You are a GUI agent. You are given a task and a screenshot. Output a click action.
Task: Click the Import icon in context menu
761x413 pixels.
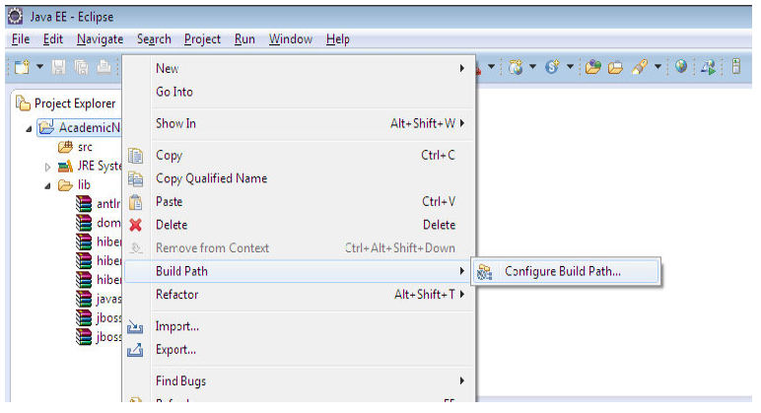click(136, 326)
